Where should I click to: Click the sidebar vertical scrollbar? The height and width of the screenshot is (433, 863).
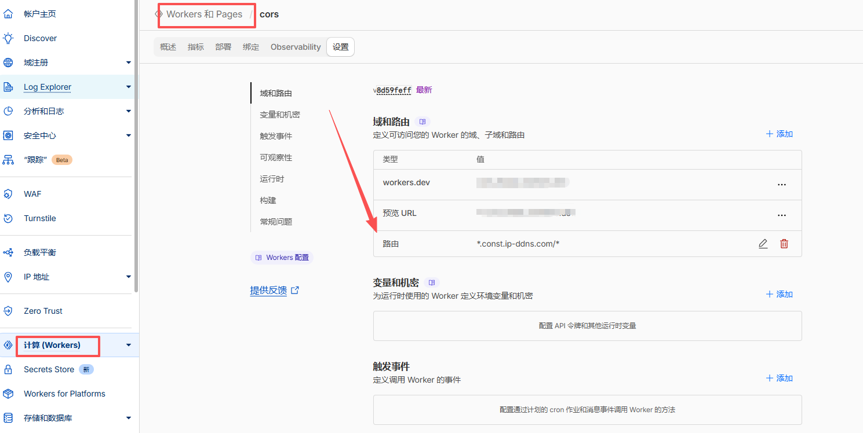click(x=136, y=145)
